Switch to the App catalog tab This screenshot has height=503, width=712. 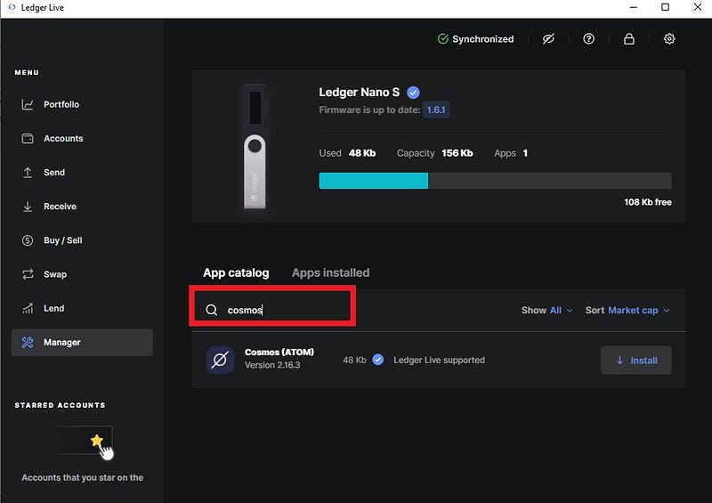click(x=236, y=273)
